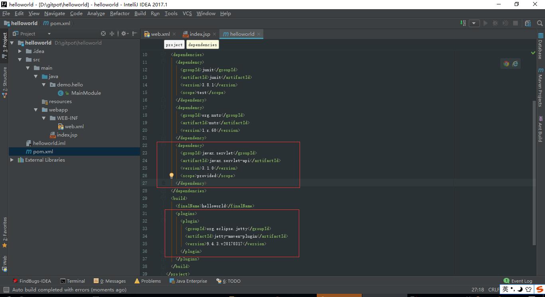Open the Project Structure icon in toolbar

pos(528,23)
